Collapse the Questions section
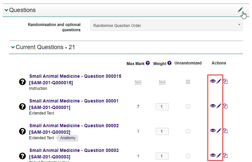The height and width of the screenshot is (162, 252). tap(6, 10)
